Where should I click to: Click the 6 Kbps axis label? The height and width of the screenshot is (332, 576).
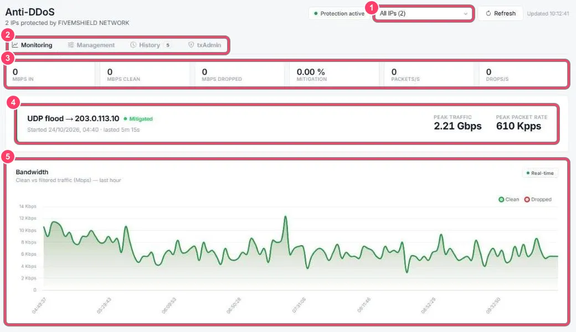pos(29,254)
